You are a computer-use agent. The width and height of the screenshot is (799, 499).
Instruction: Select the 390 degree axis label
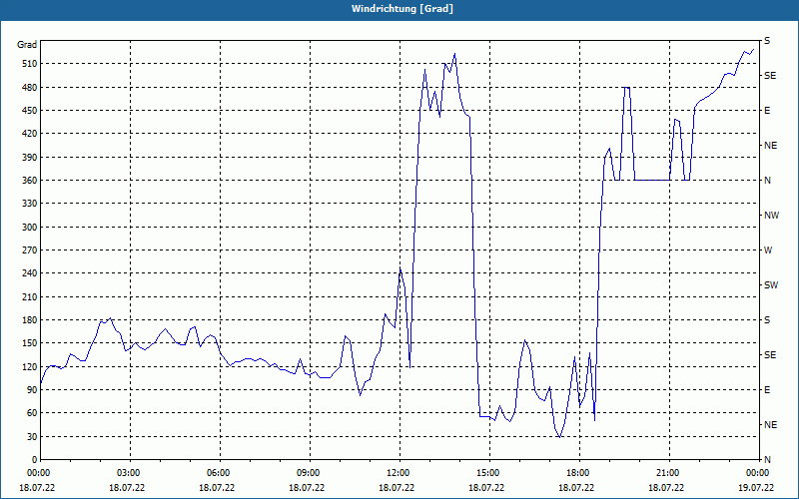pos(30,157)
